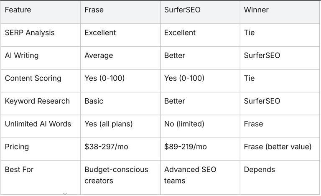
Task: Select the No (limited) cell
Action: coord(184,124)
